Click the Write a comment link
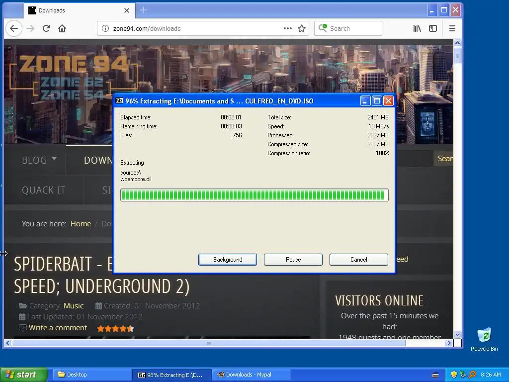 pyautogui.click(x=58, y=327)
